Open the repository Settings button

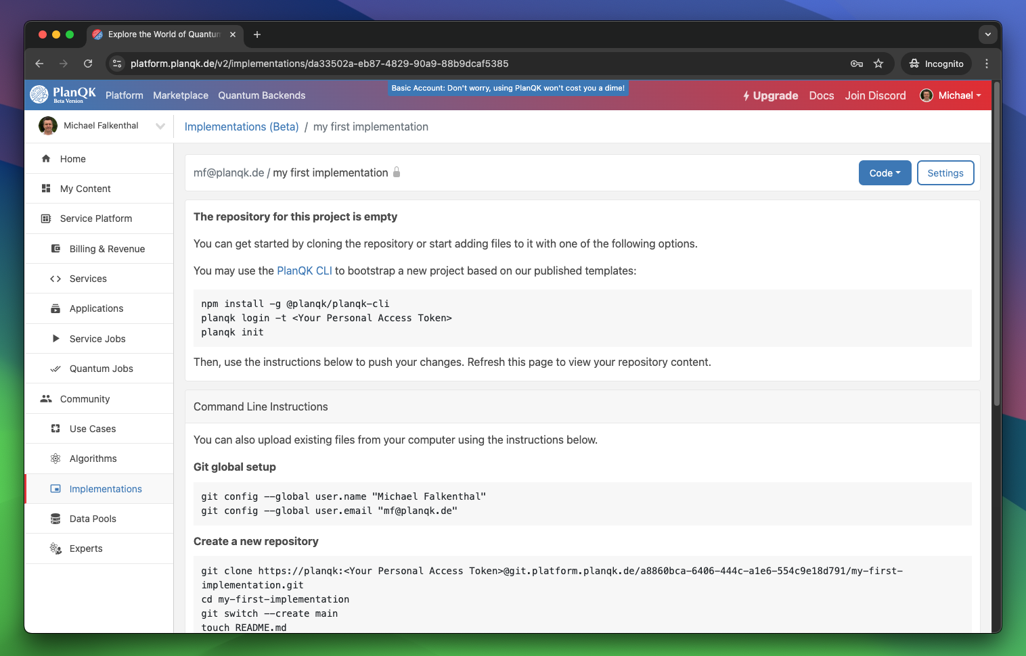945,173
